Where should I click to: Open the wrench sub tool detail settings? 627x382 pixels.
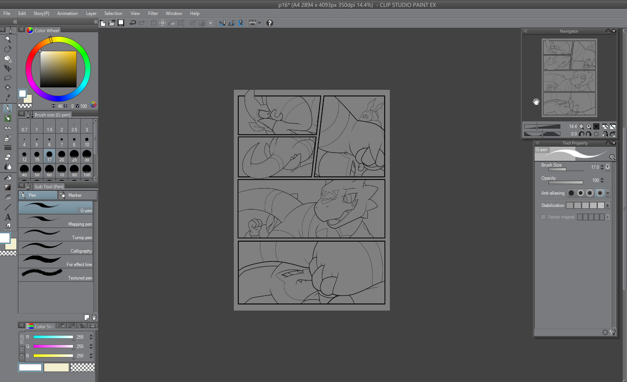click(x=613, y=332)
